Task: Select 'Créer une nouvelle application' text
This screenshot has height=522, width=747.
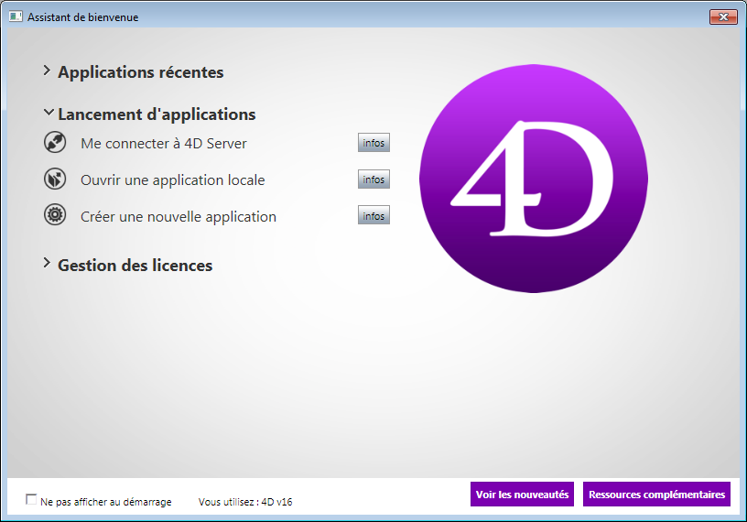Action: point(178,217)
